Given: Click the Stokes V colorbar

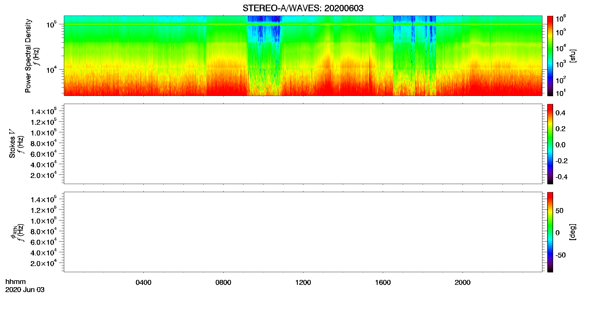Looking at the screenshot, I should tap(550, 144).
